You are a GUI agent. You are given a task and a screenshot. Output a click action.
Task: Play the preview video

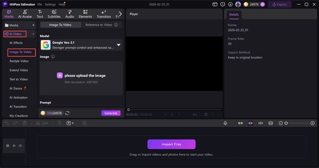click(x=172, y=115)
